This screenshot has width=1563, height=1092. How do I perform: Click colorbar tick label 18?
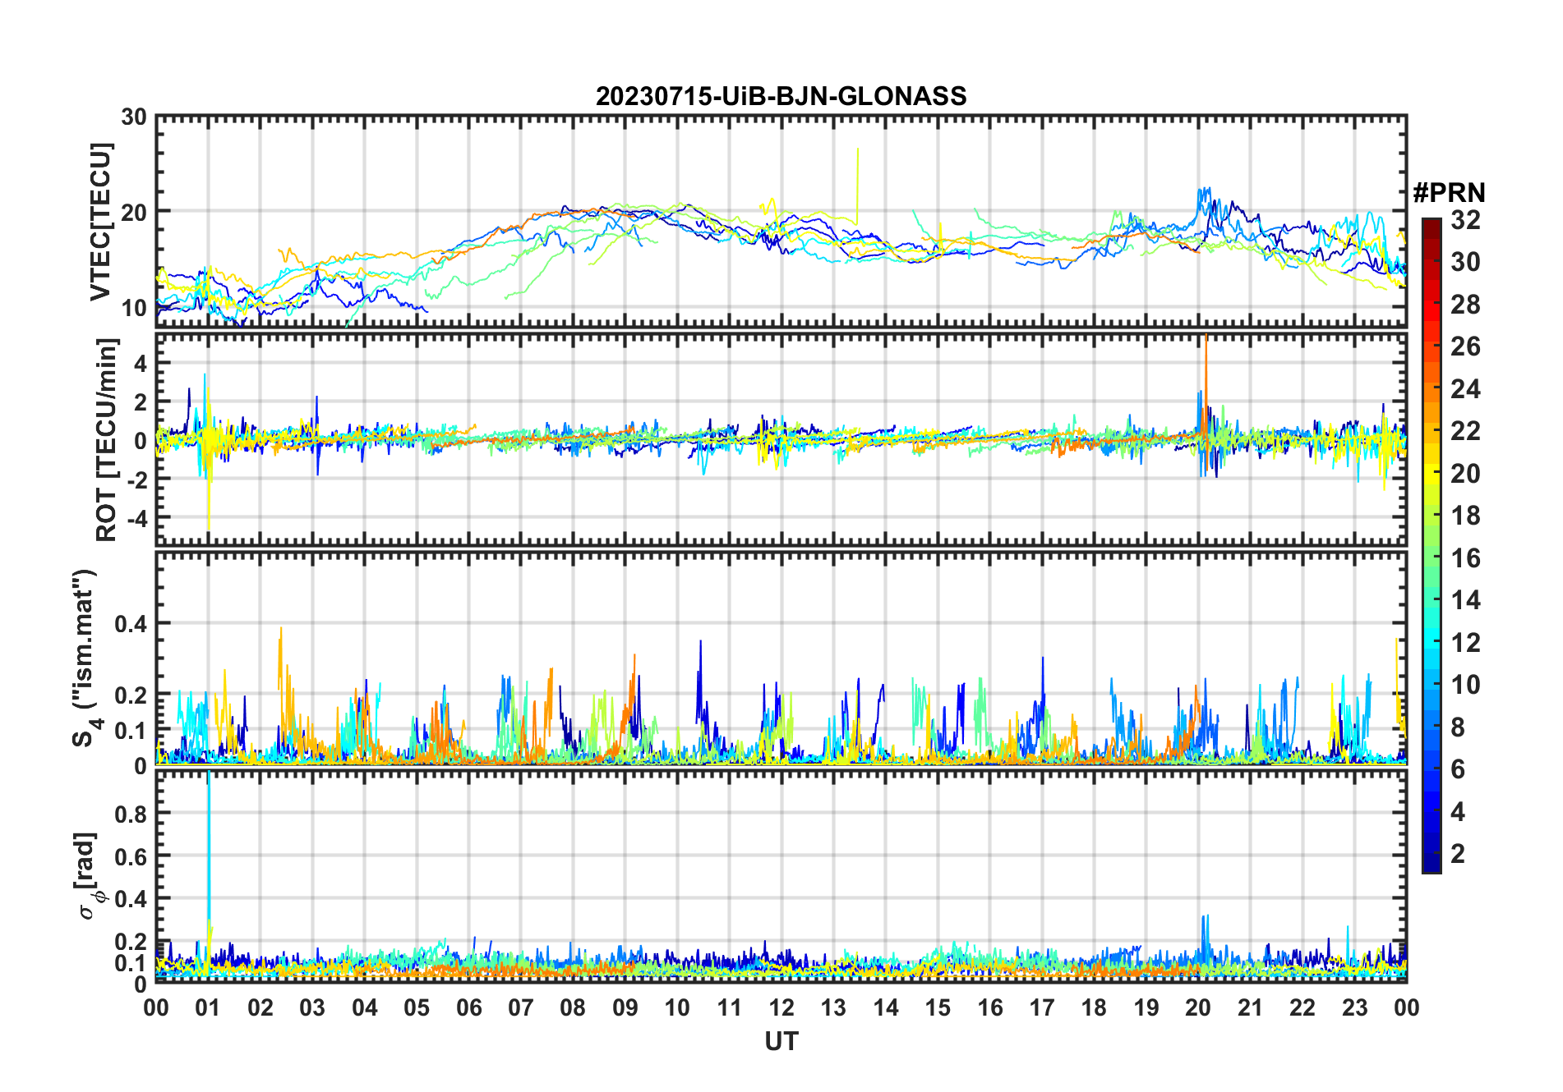1465,516
